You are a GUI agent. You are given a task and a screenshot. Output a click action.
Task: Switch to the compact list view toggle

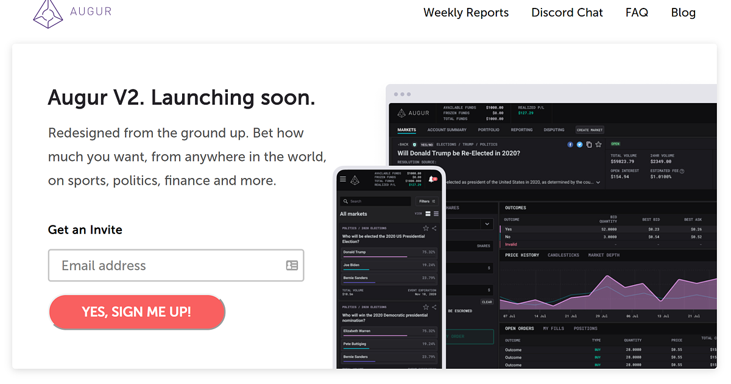[x=436, y=214]
